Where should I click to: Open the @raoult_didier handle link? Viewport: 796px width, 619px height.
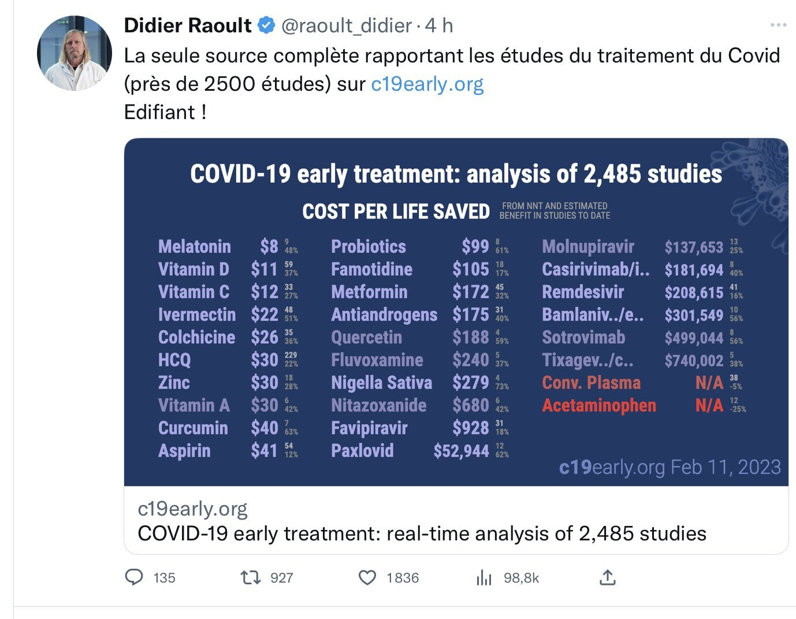pos(347,25)
